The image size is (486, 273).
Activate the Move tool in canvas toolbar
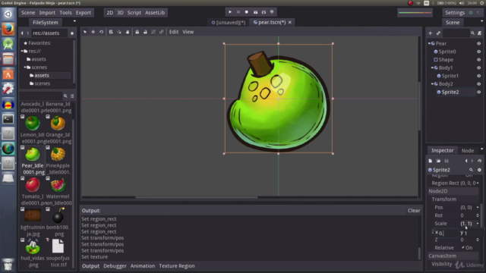click(x=93, y=32)
